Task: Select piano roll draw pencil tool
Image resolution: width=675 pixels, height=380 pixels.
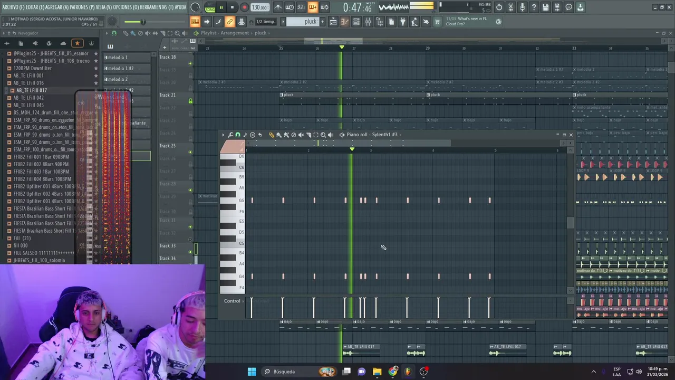Action: click(272, 135)
